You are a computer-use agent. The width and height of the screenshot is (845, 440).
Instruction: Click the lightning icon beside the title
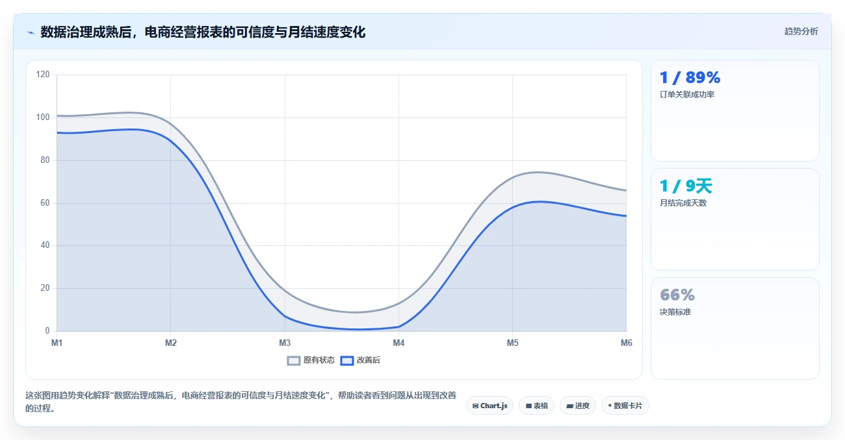coord(31,32)
